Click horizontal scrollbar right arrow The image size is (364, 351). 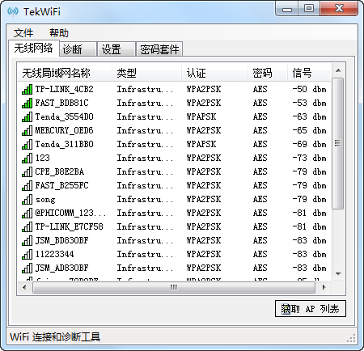pyautogui.click(x=324, y=288)
